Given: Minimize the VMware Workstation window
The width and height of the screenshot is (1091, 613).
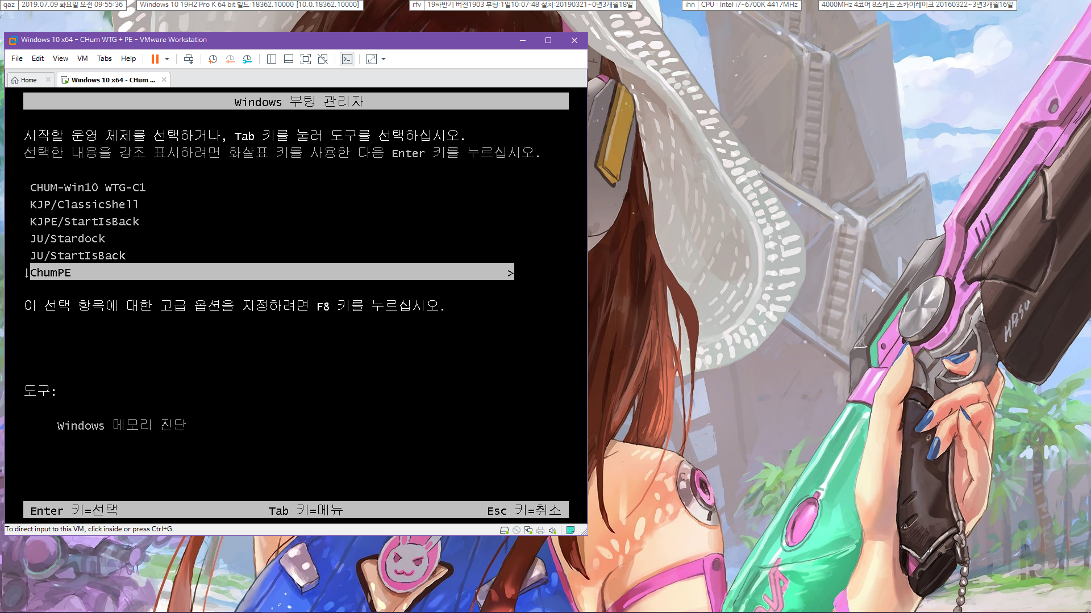Looking at the screenshot, I should (x=523, y=40).
